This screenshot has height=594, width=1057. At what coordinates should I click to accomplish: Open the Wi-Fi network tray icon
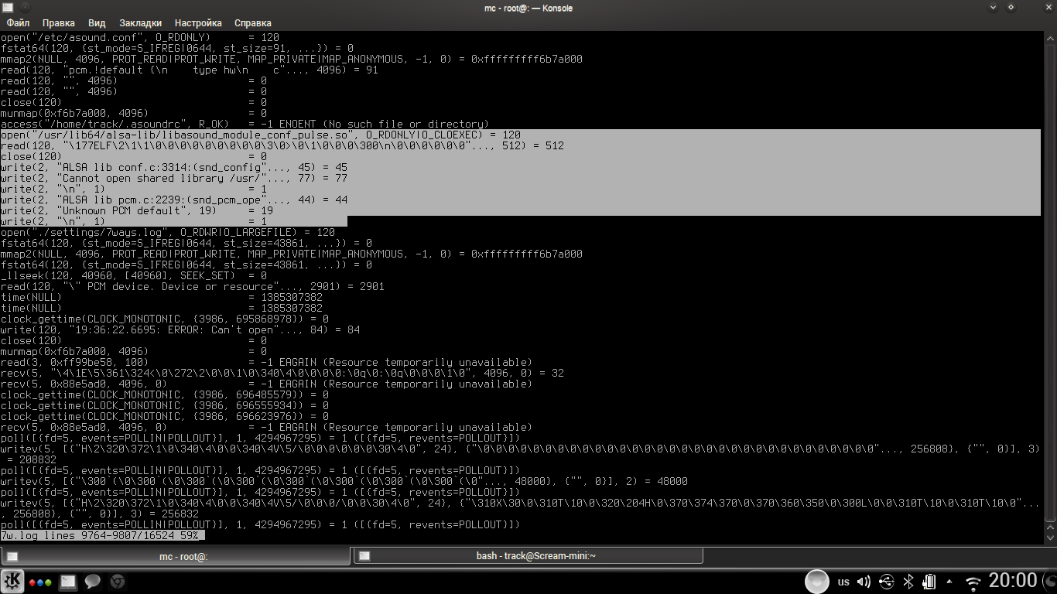coord(973,582)
